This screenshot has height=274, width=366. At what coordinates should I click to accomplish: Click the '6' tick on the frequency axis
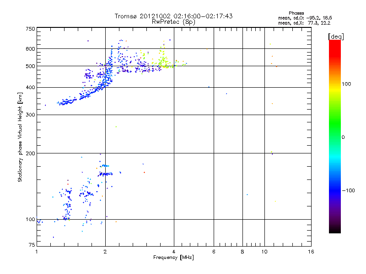click(x=214, y=252)
